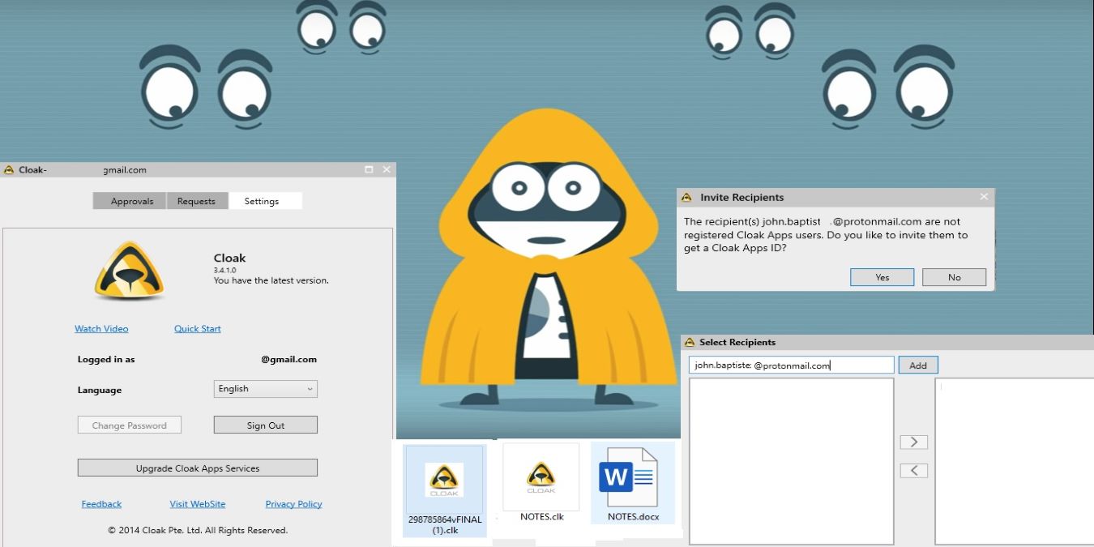The width and height of the screenshot is (1094, 547).
Task: Click the right arrow to move recipient over
Action: 913,442
